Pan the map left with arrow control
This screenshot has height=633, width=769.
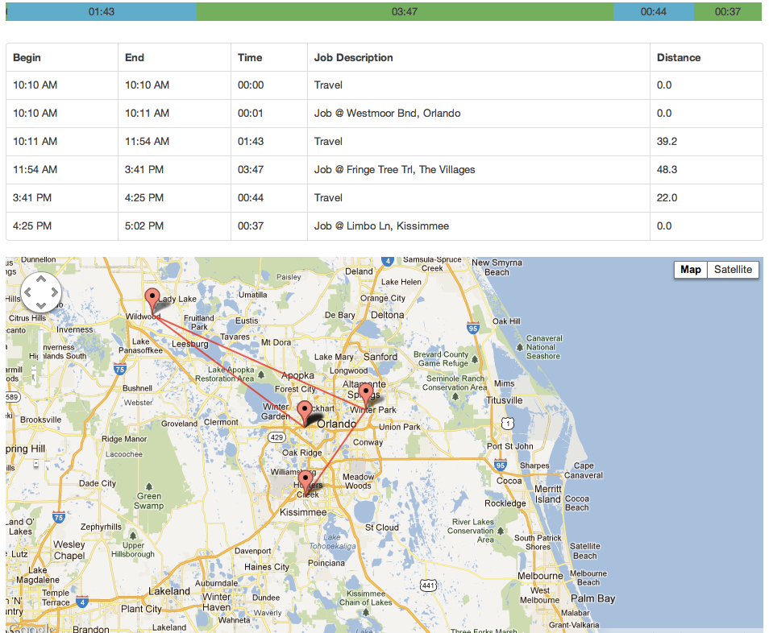[27, 292]
